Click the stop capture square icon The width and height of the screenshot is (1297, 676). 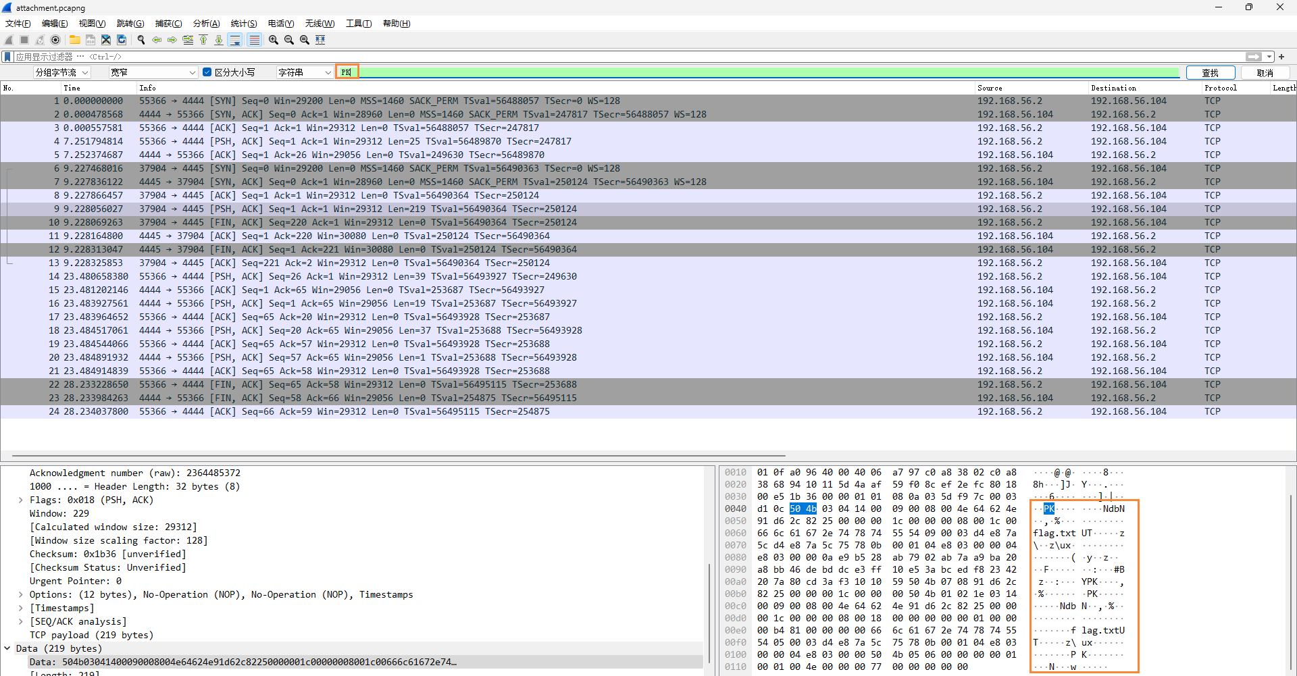pyautogui.click(x=24, y=40)
